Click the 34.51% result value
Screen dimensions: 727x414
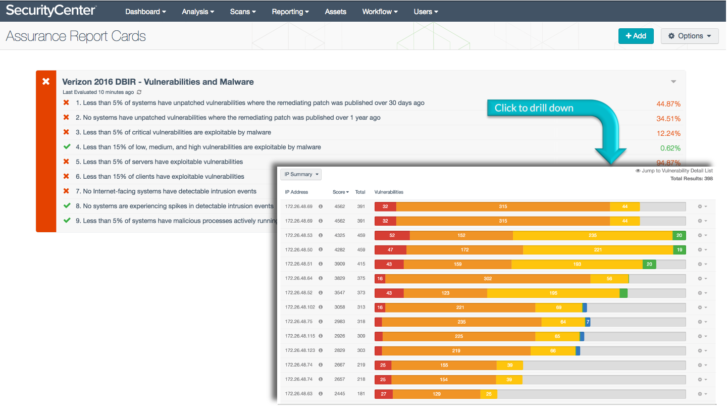click(x=668, y=119)
